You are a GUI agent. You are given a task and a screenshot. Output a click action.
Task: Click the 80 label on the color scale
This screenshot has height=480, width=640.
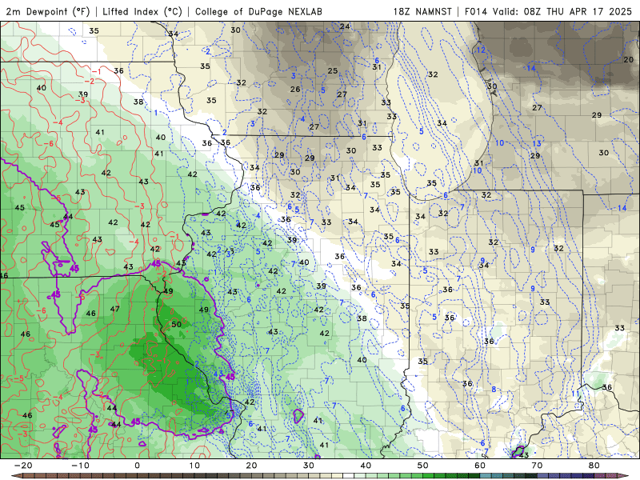point(594,466)
